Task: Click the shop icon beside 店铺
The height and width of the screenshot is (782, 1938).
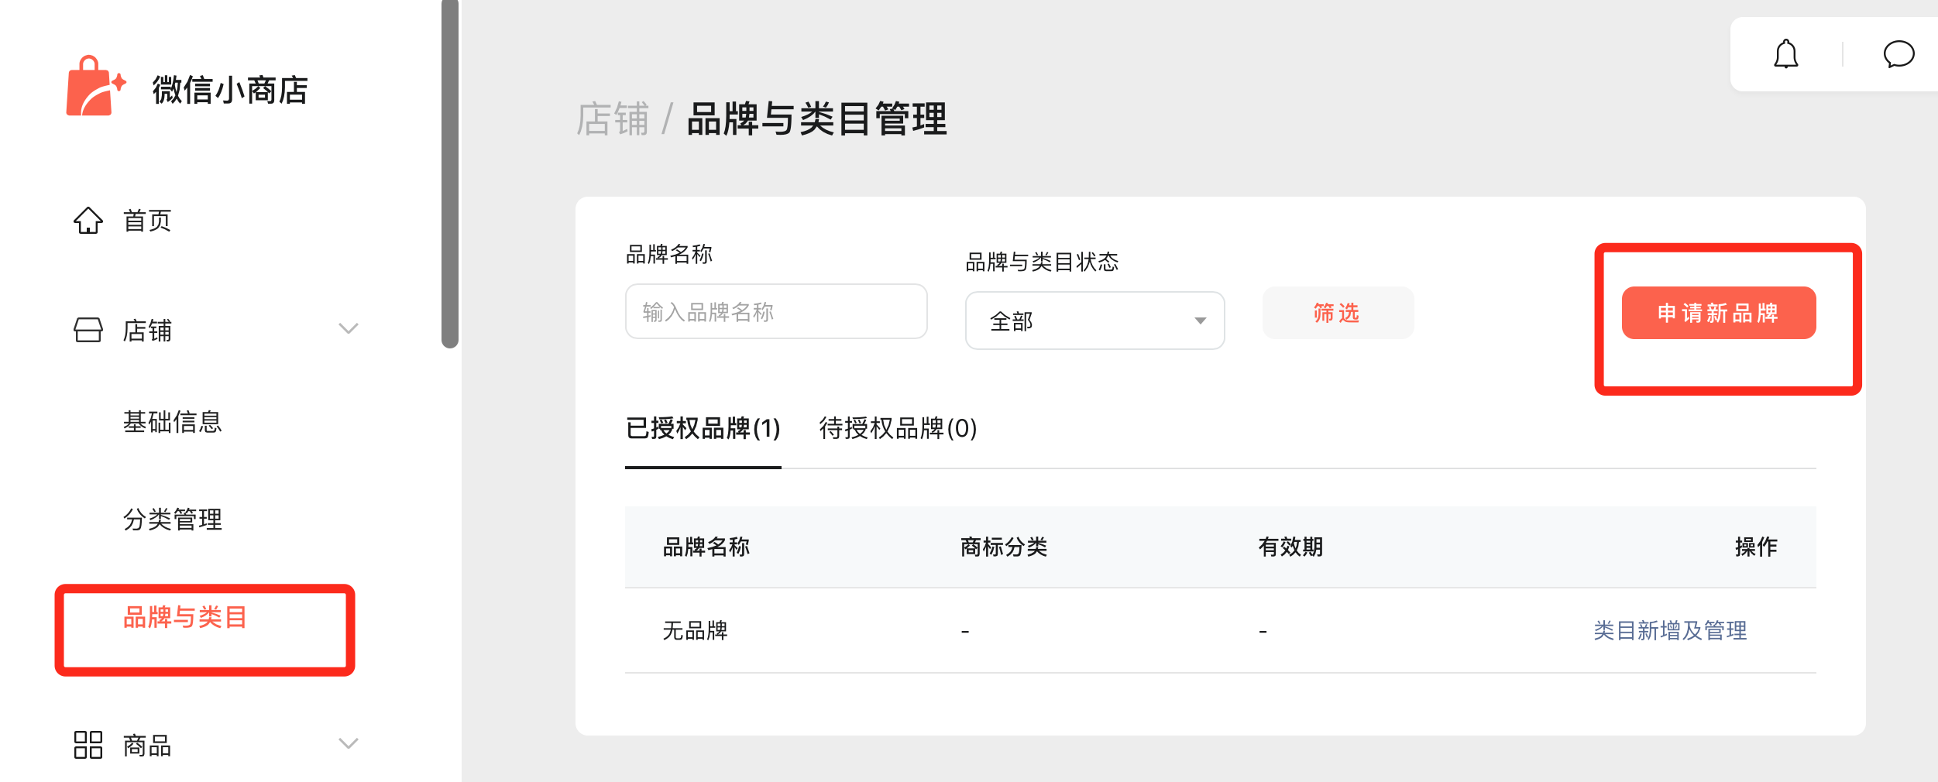Action: 88,330
